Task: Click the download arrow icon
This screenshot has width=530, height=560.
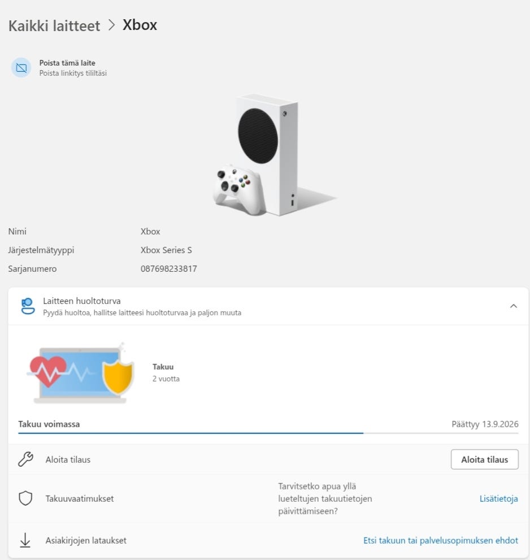Action: 25,540
